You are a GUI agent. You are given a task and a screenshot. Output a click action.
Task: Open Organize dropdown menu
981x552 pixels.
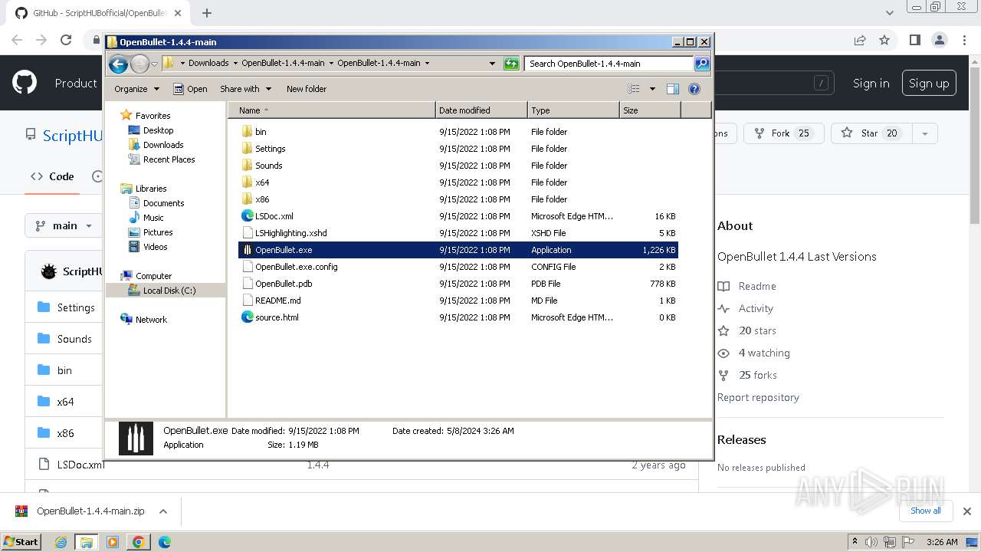[x=137, y=89]
